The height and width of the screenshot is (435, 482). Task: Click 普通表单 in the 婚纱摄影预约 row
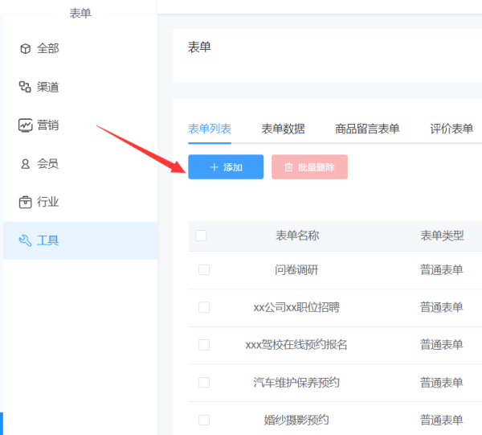(442, 420)
